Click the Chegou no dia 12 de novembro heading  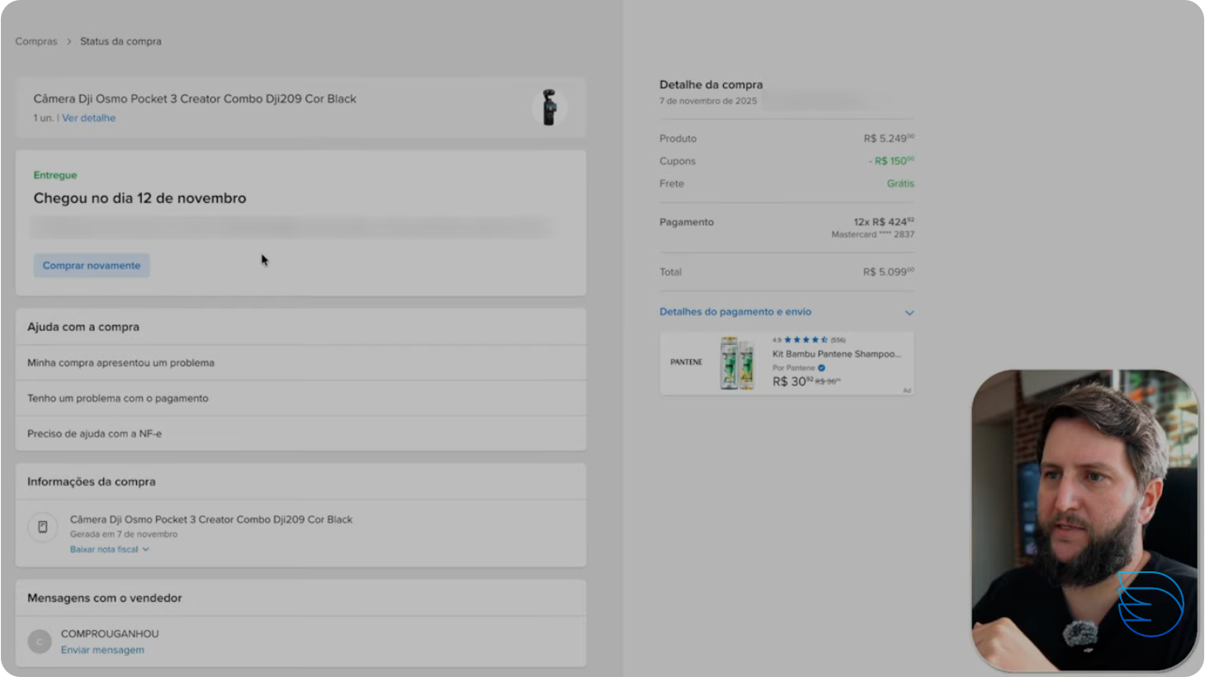tap(139, 198)
